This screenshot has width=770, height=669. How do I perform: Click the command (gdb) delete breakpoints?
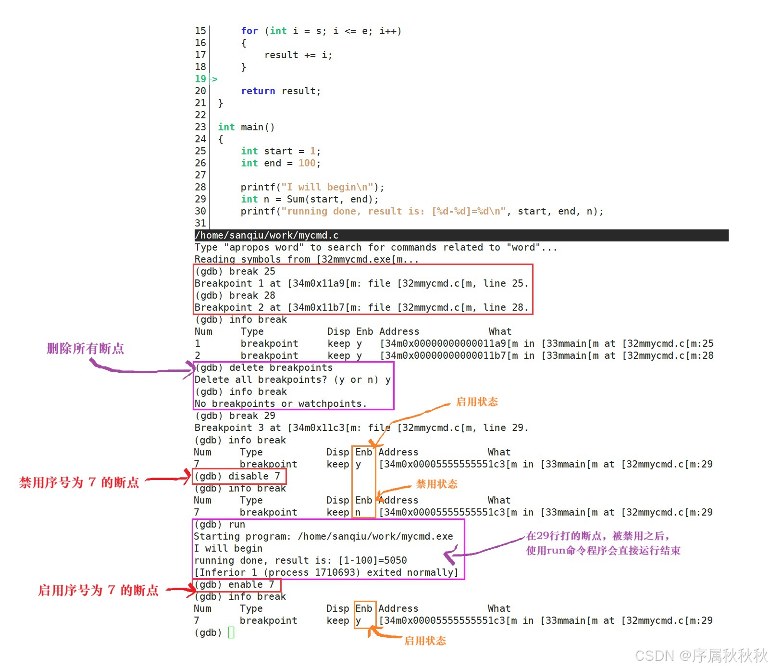(x=264, y=367)
